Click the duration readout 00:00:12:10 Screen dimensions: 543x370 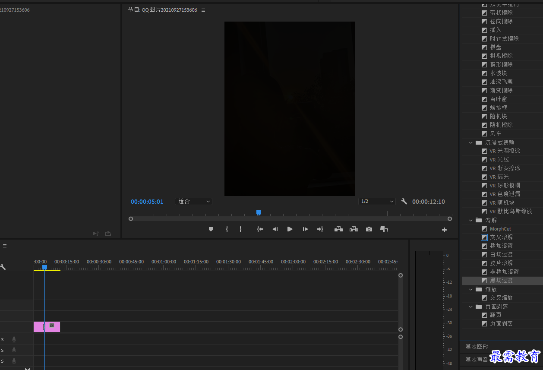429,202
